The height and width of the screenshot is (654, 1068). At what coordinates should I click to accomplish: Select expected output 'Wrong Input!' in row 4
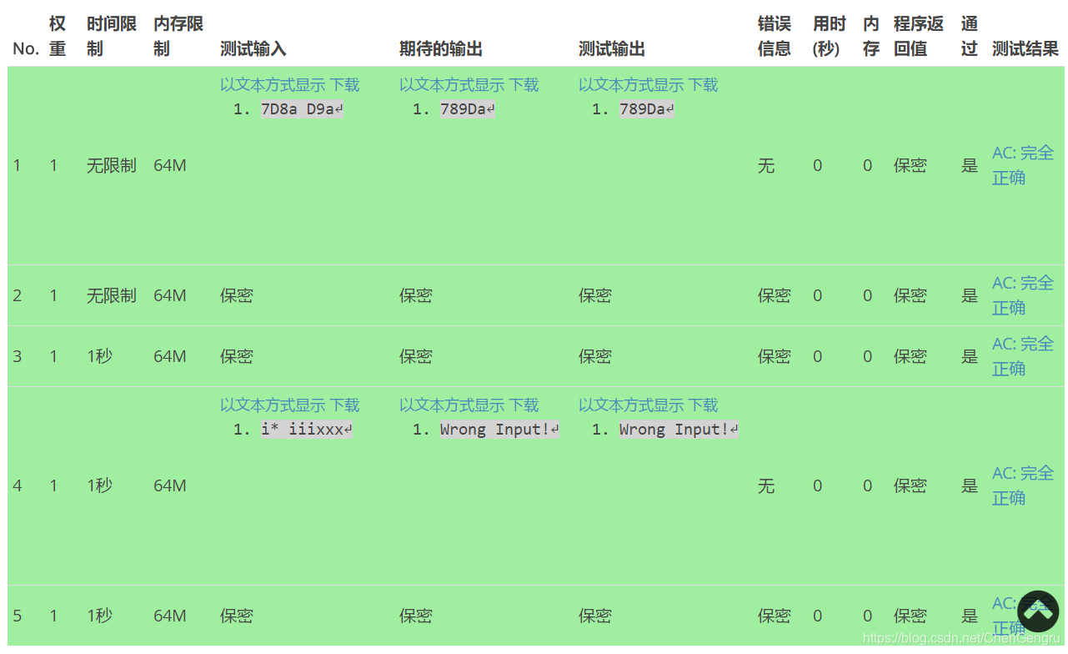click(499, 430)
